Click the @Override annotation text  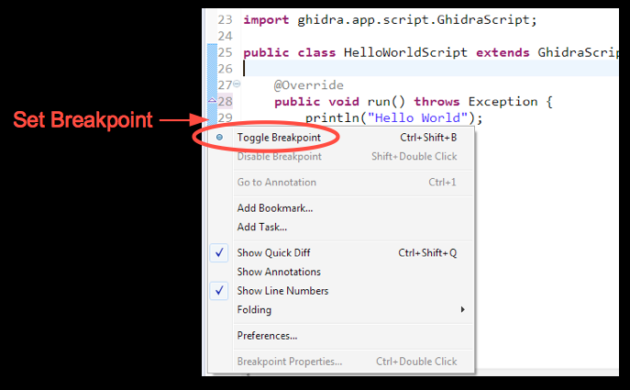308,85
